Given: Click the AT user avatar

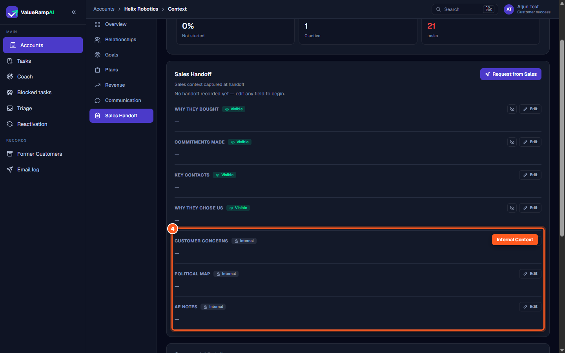Looking at the screenshot, I should pyautogui.click(x=509, y=9).
